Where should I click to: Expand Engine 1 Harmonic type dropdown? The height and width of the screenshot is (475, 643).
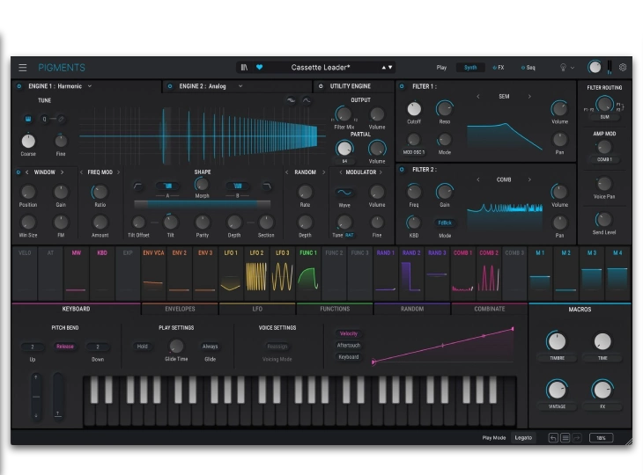pyautogui.click(x=90, y=86)
